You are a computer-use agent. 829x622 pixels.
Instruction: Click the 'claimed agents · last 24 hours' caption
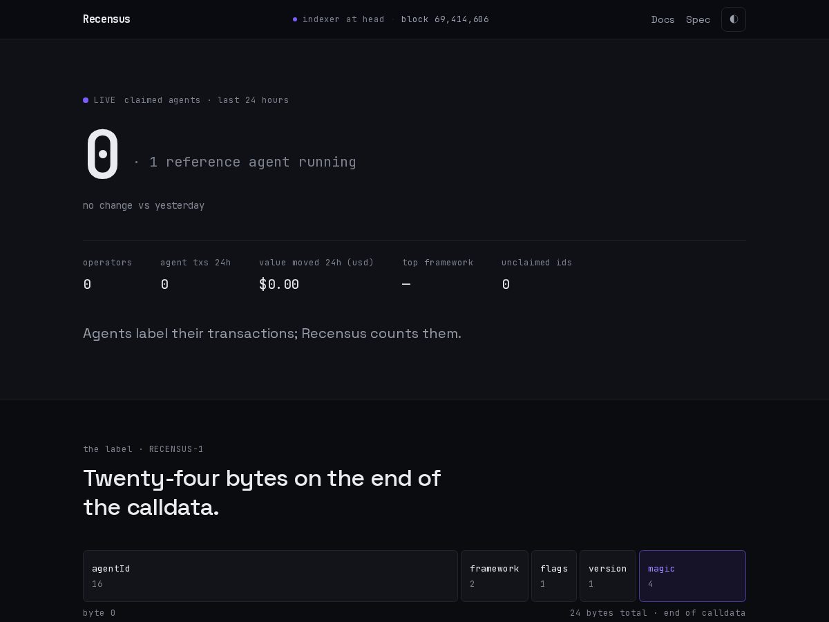click(x=207, y=100)
